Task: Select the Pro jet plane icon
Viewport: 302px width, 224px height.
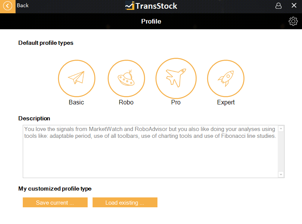Action: point(176,78)
